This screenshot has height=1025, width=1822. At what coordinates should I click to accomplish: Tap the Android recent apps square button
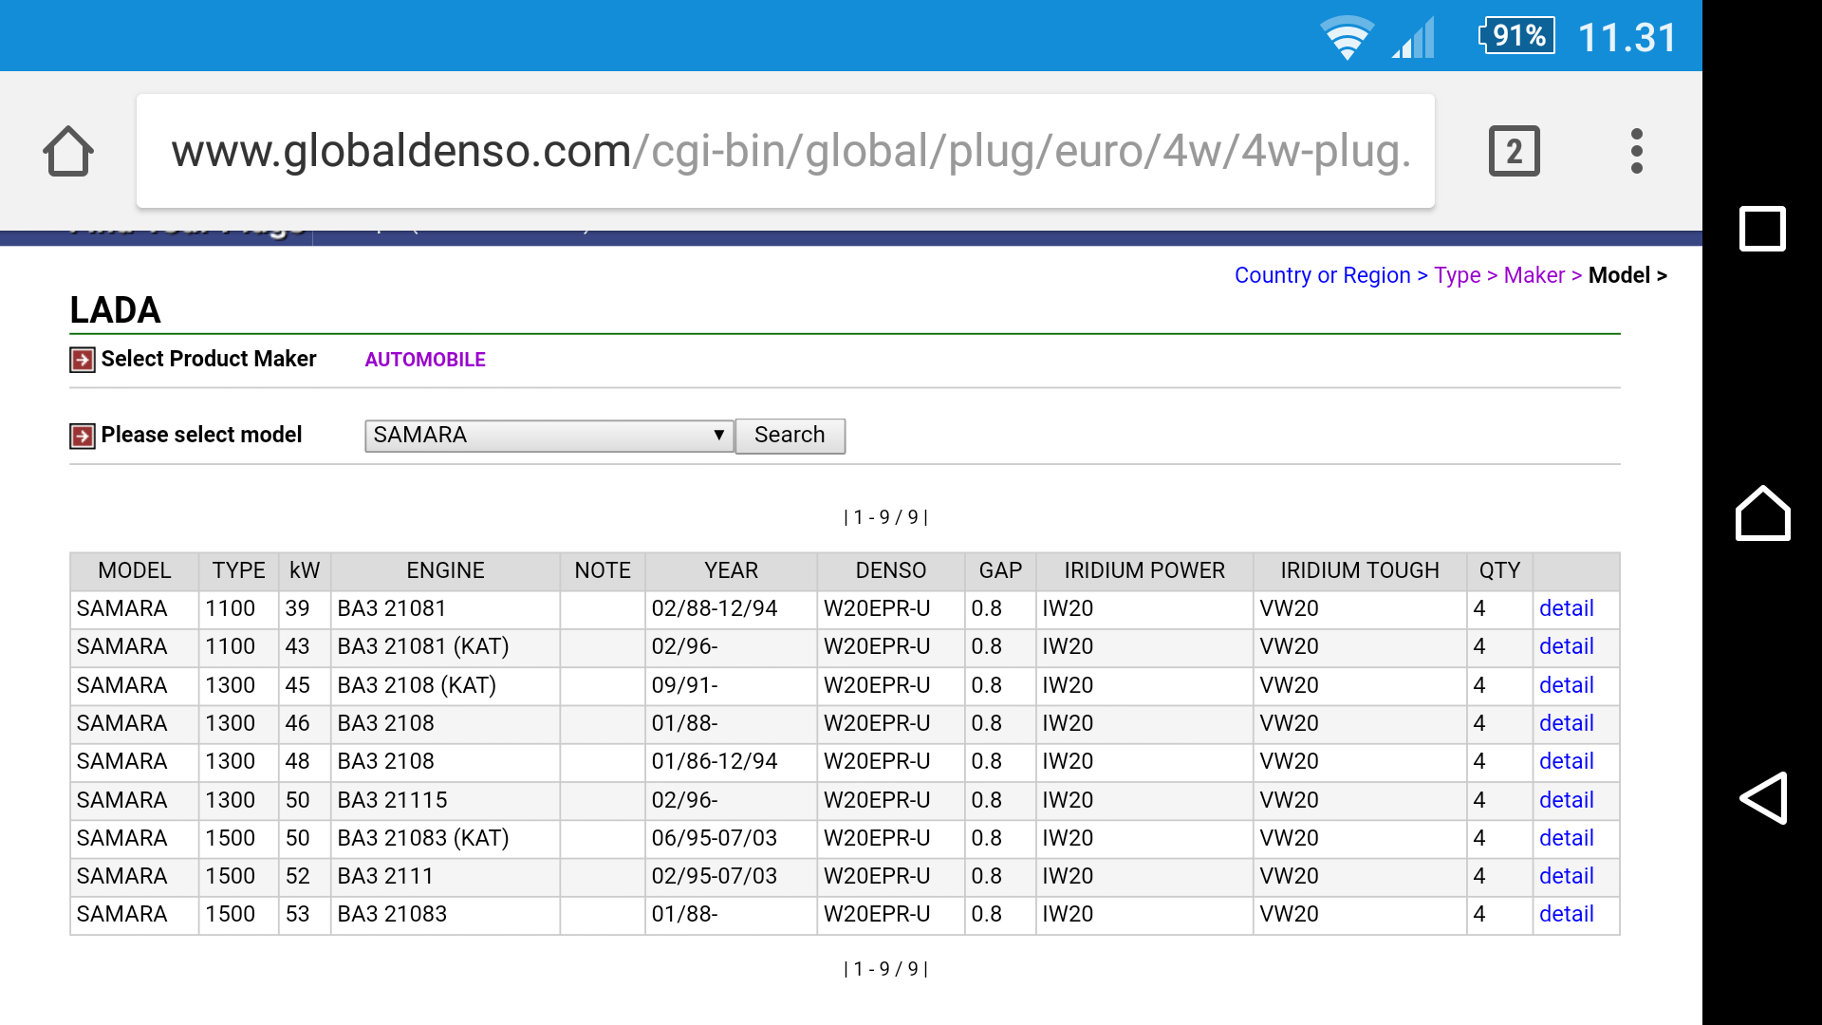[x=1762, y=229]
